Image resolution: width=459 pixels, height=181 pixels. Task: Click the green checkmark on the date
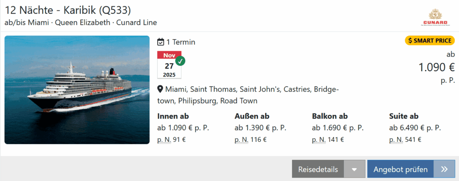tap(180, 61)
